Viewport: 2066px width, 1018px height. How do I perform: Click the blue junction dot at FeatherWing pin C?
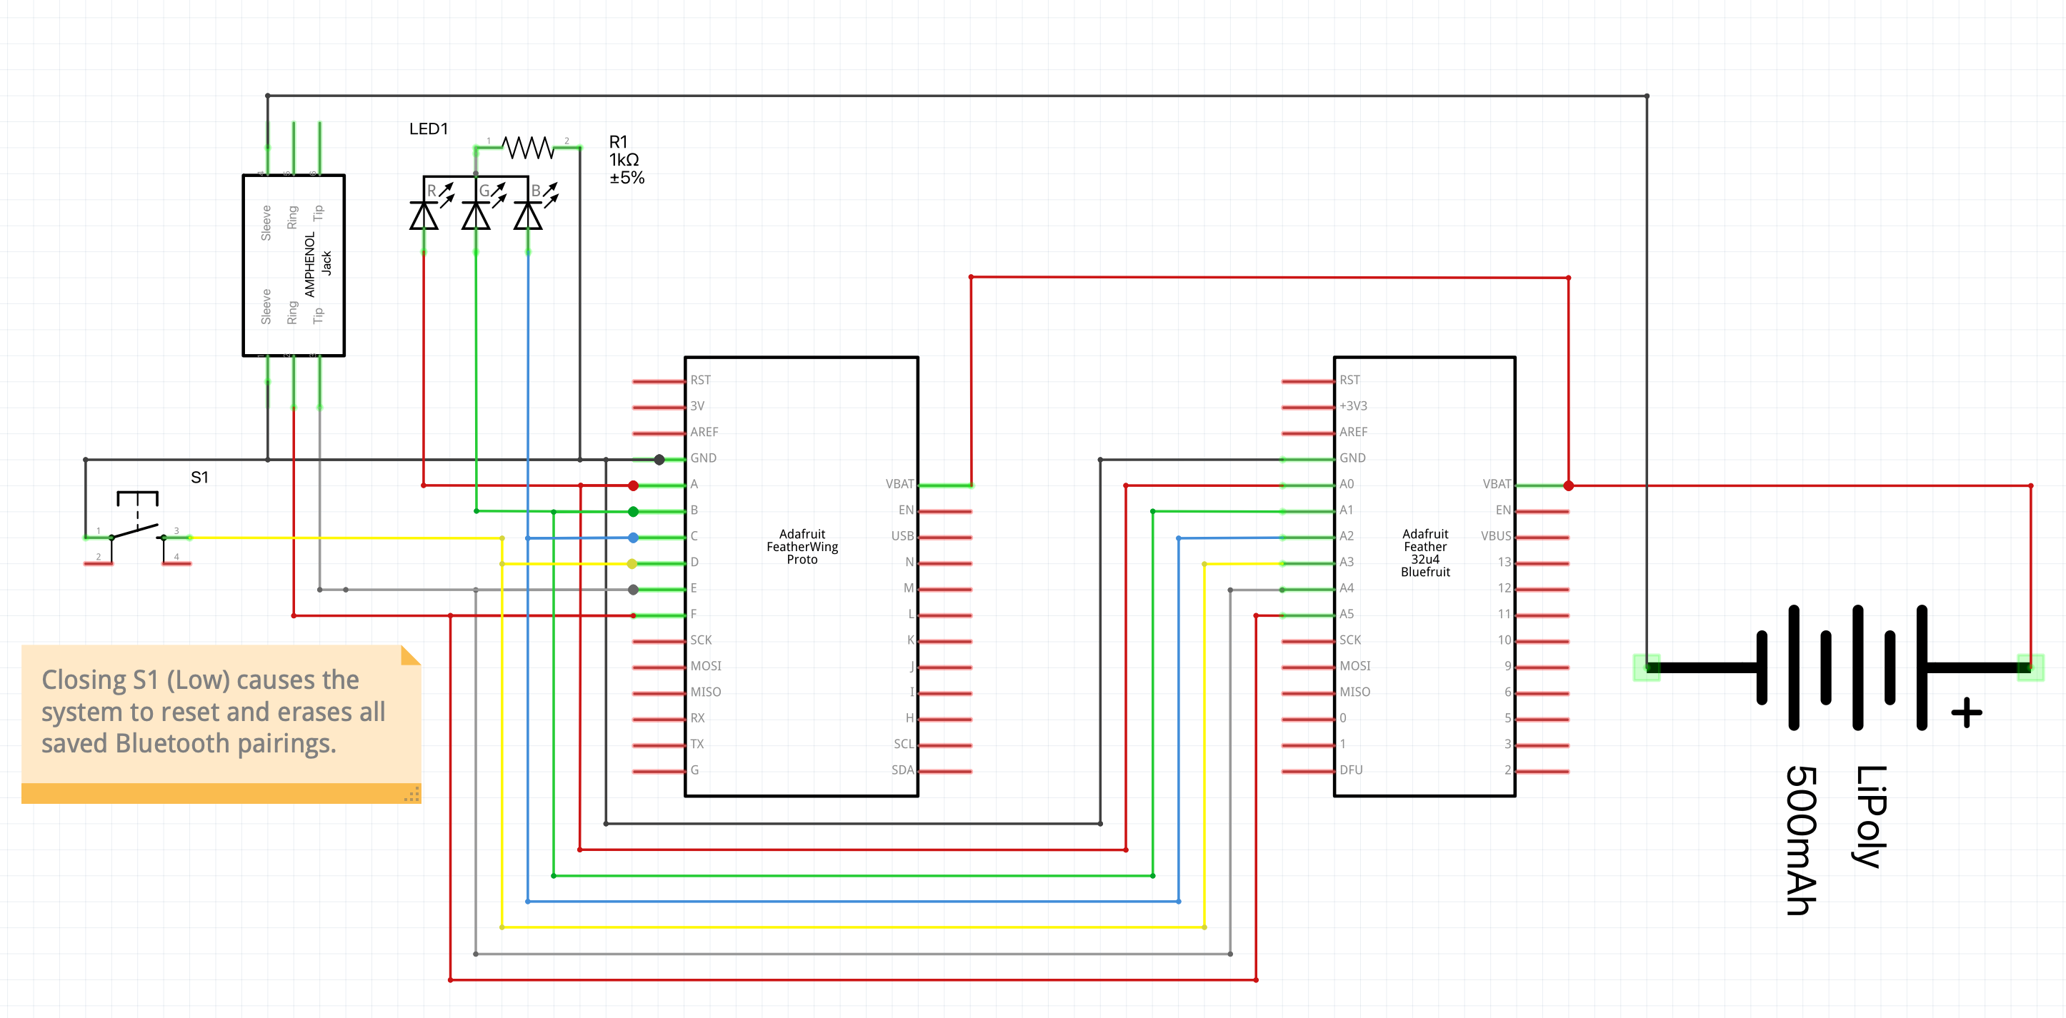[x=634, y=538]
